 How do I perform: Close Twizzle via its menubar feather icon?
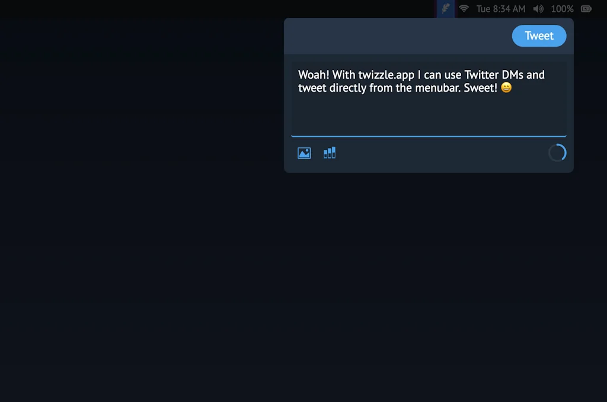[x=445, y=8]
